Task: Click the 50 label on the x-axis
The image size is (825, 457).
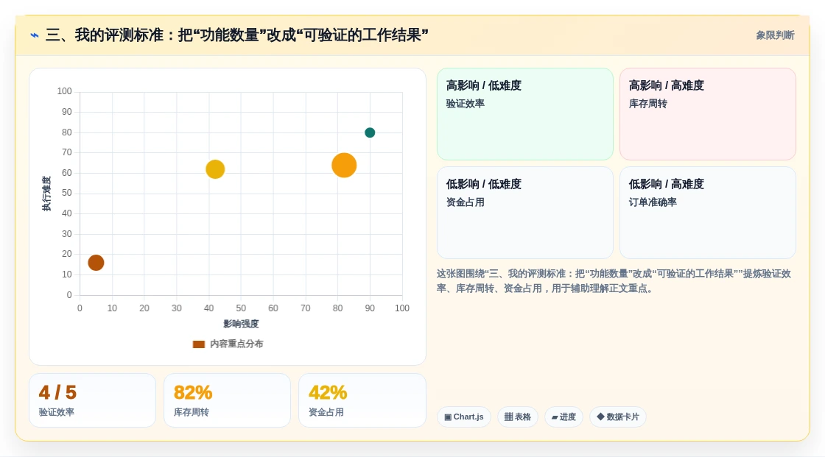Action: [241, 308]
